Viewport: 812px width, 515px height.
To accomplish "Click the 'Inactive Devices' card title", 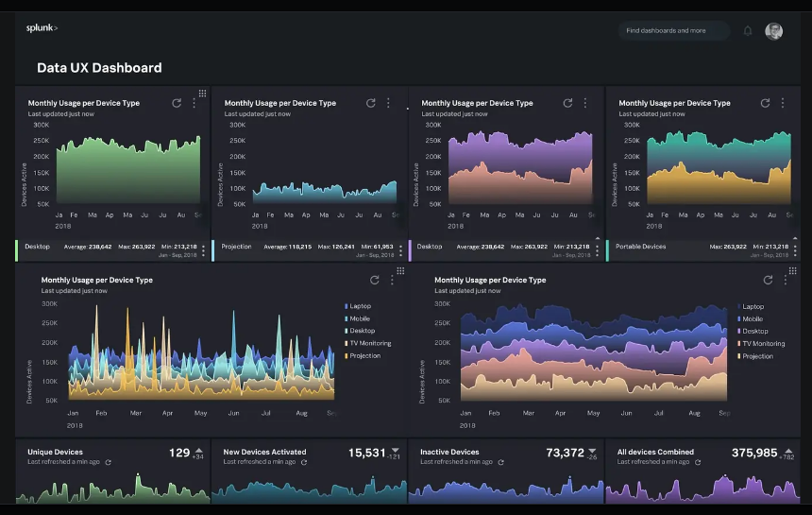I will [x=449, y=452].
